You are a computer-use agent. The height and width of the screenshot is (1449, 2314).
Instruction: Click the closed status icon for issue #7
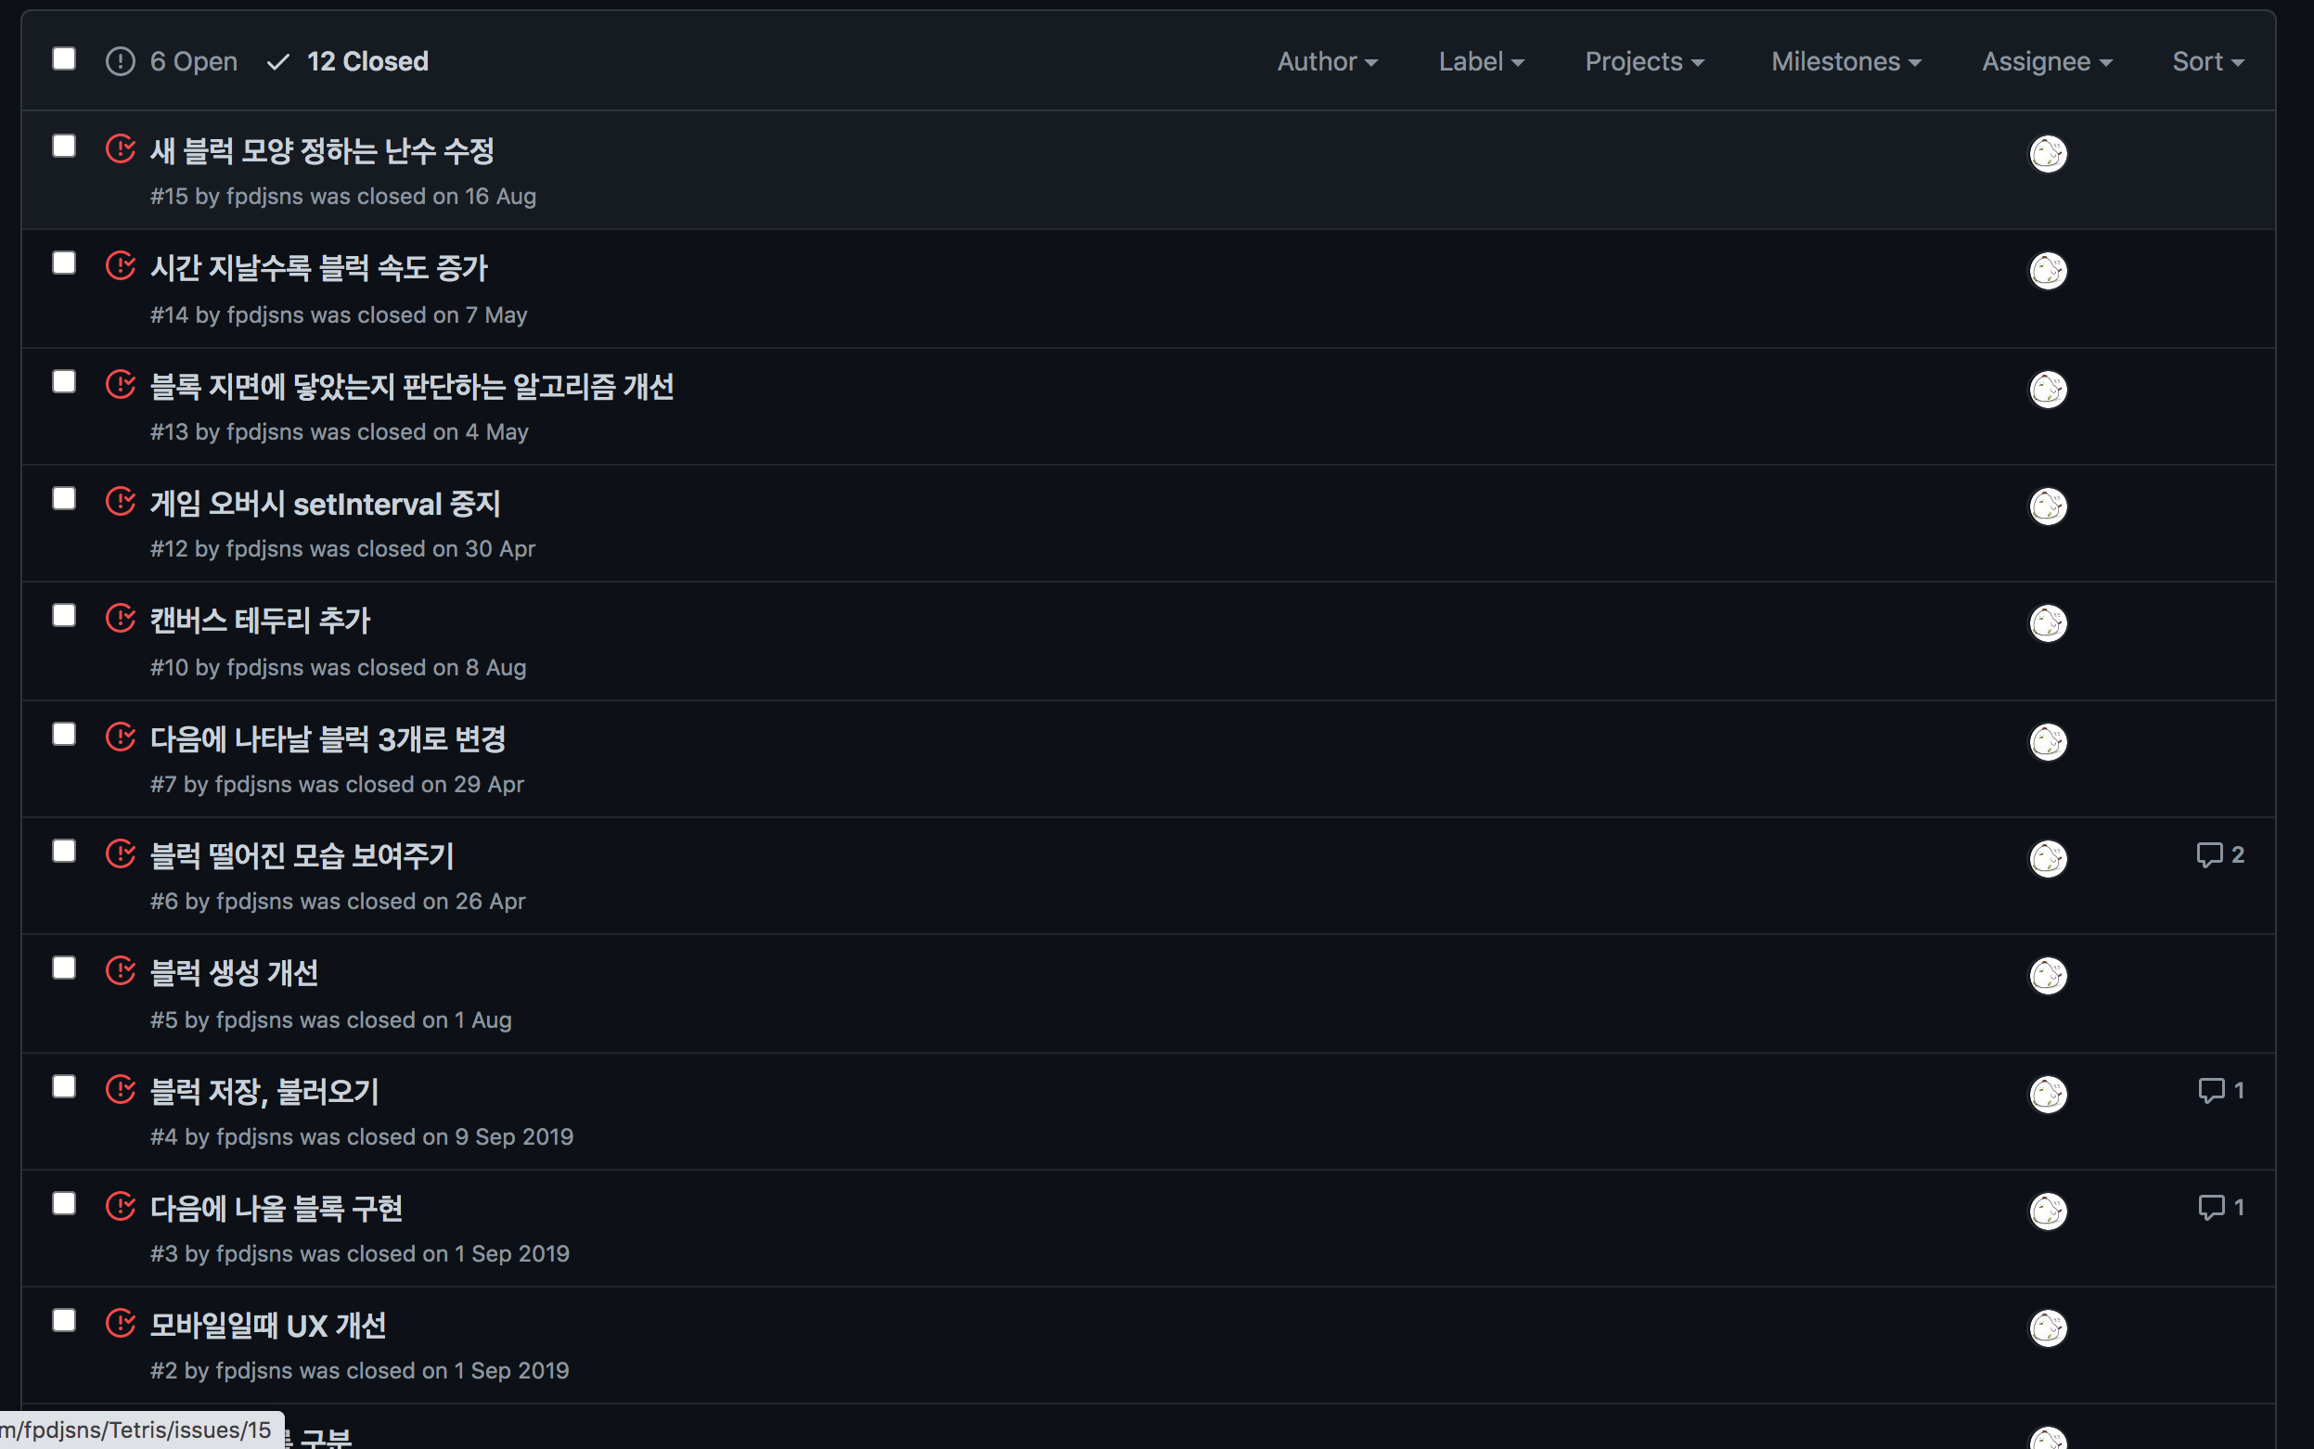click(x=120, y=736)
